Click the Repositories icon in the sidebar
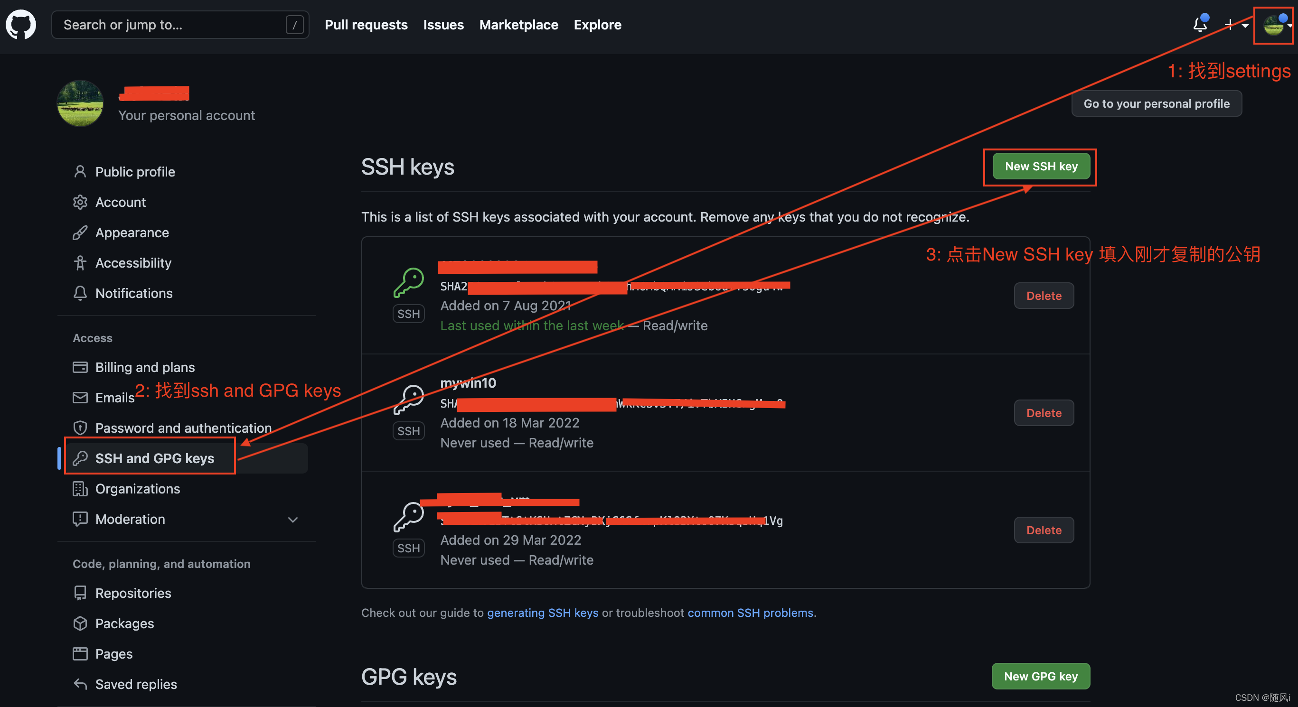The height and width of the screenshot is (707, 1298). (80, 593)
